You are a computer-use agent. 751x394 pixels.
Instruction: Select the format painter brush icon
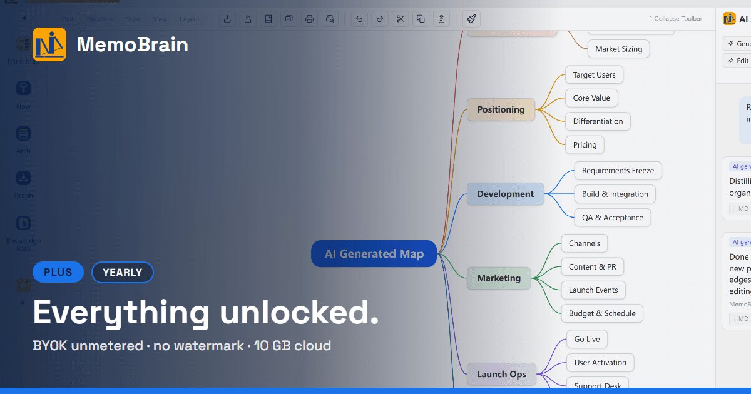472,19
